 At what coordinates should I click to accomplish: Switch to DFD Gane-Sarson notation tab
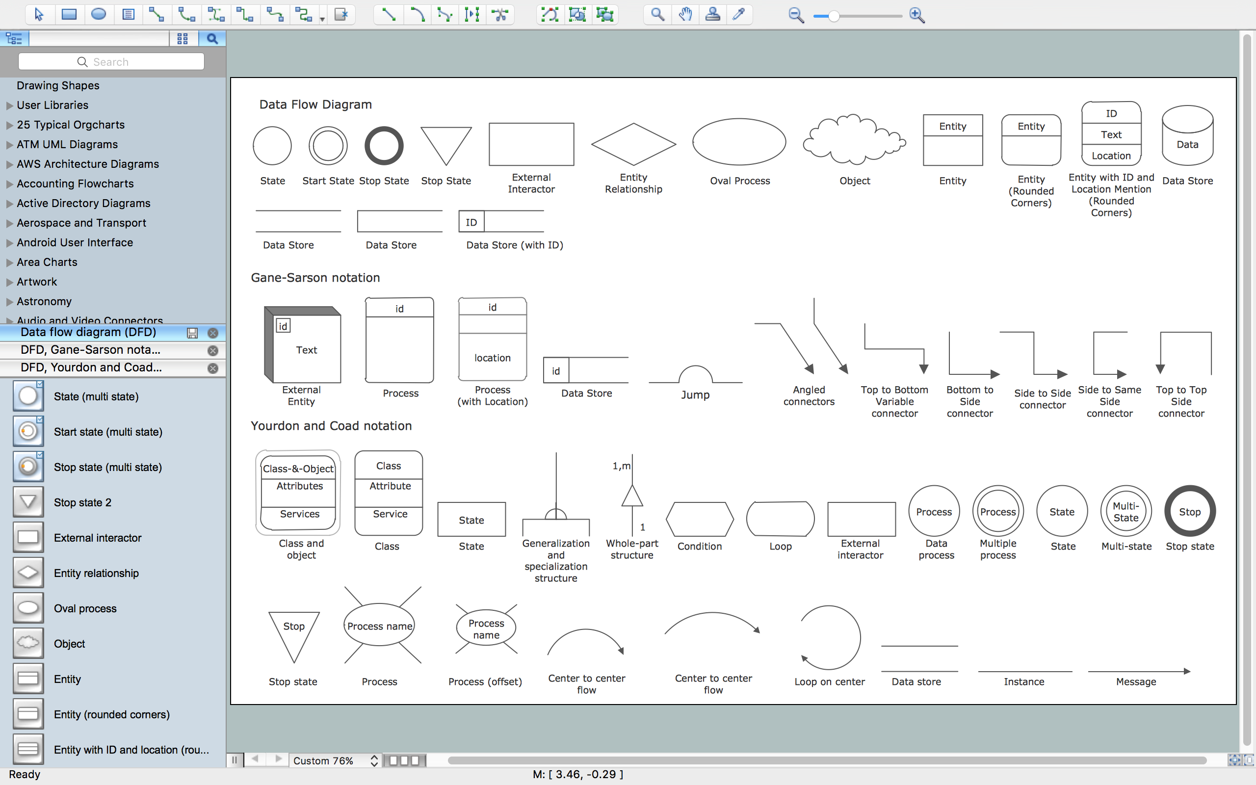[x=90, y=349]
